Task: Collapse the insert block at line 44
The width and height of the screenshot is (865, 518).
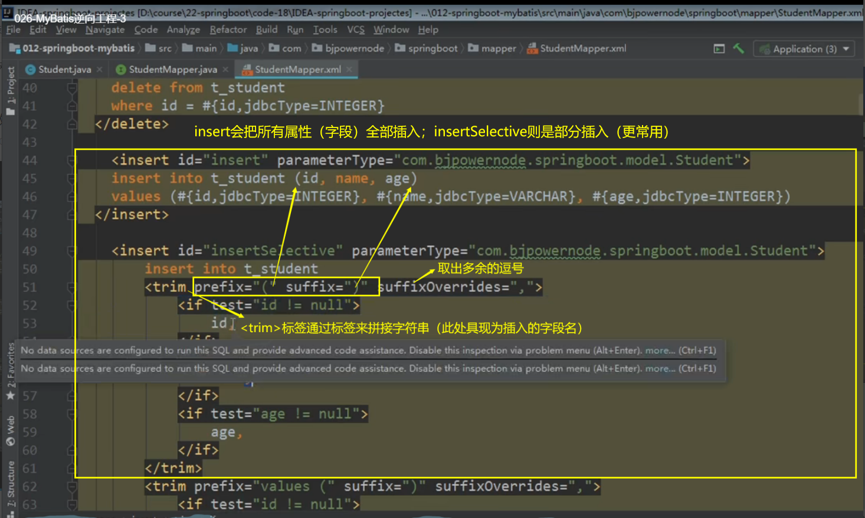Action: pyautogui.click(x=72, y=160)
